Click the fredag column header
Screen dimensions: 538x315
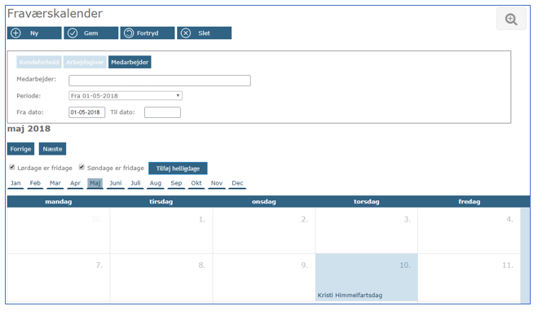tap(469, 202)
